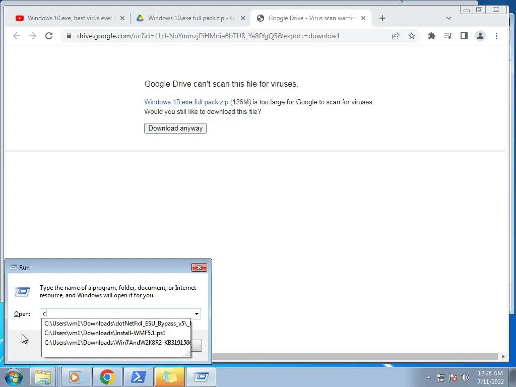Viewport: 516px width, 387px height.
Task: Open the Windows 10.exe full pack.zip link
Action: (x=186, y=102)
